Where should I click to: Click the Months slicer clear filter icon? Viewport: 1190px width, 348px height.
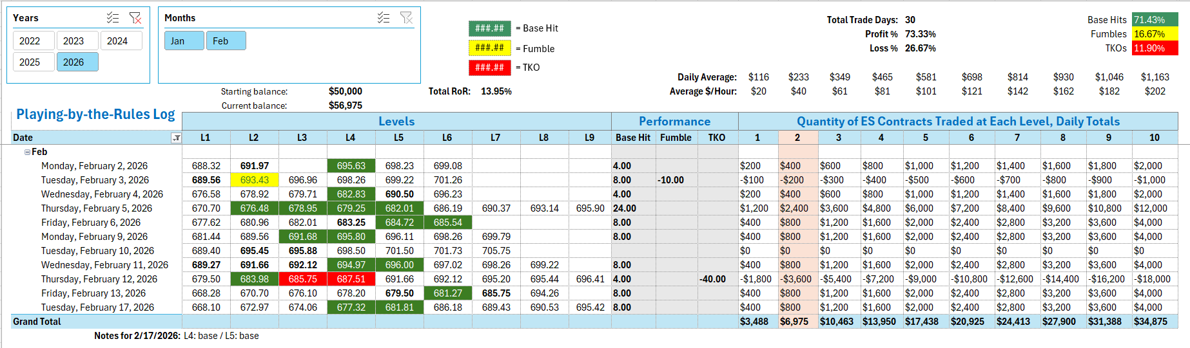click(x=406, y=18)
